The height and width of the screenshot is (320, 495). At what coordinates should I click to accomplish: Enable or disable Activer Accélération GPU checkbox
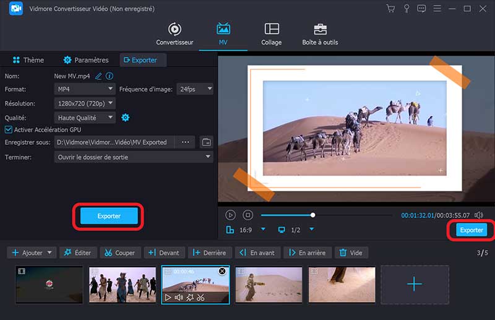click(9, 129)
